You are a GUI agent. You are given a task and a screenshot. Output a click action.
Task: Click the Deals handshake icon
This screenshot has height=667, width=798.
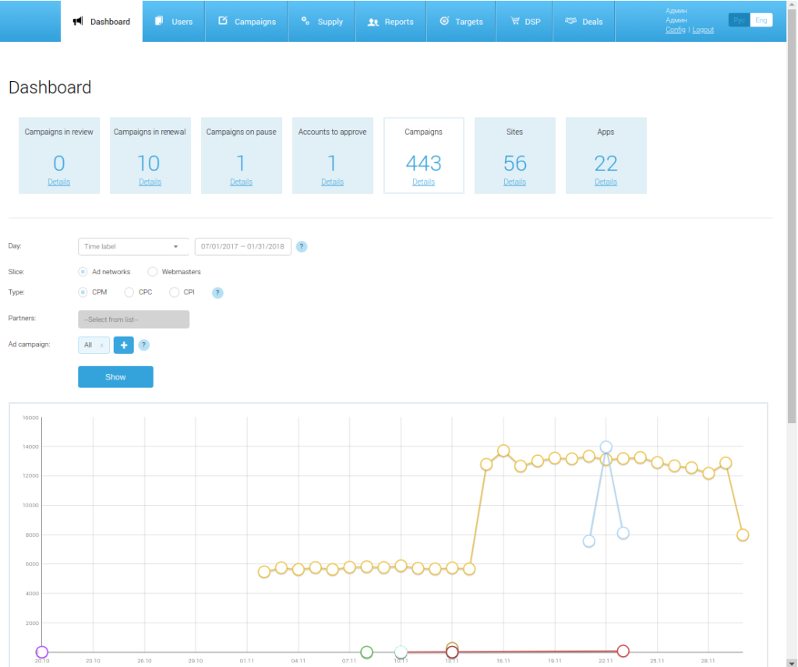[x=570, y=21]
